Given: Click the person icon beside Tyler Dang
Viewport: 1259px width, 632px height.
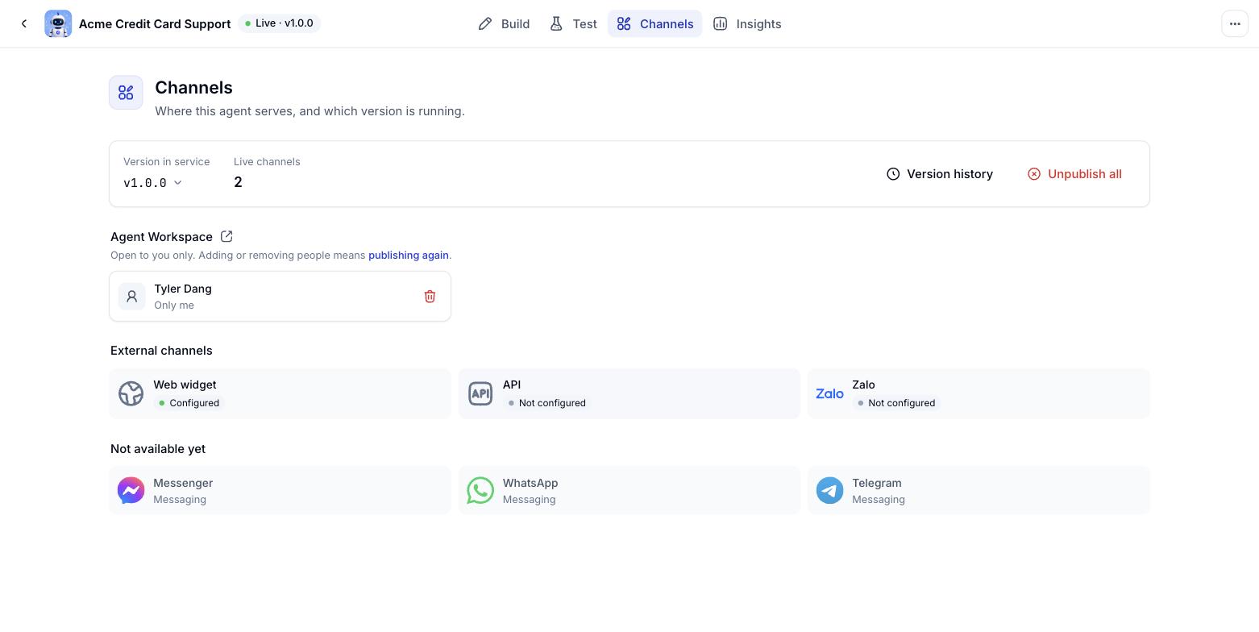Looking at the screenshot, I should [x=132, y=297].
